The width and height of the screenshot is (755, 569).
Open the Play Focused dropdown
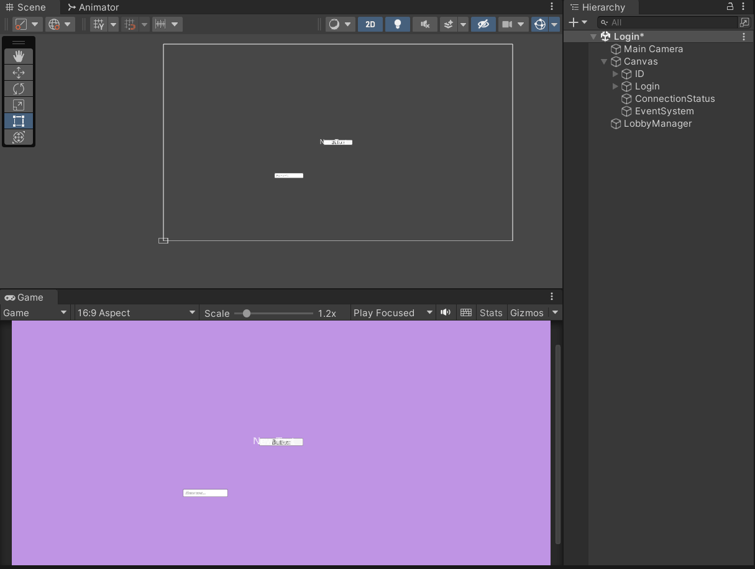[x=393, y=313]
